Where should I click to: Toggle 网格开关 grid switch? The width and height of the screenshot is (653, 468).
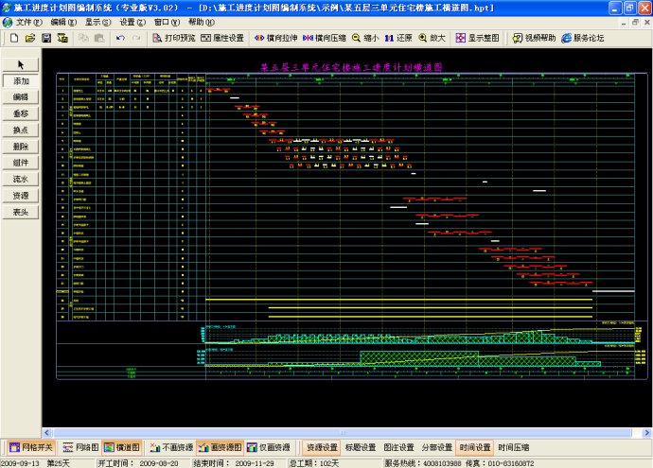click(31, 447)
